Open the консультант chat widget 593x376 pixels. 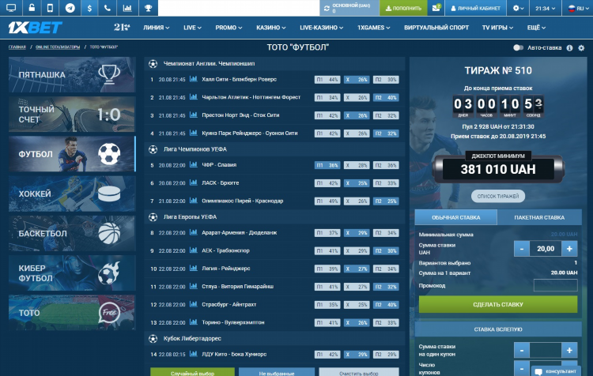pyautogui.click(x=556, y=371)
